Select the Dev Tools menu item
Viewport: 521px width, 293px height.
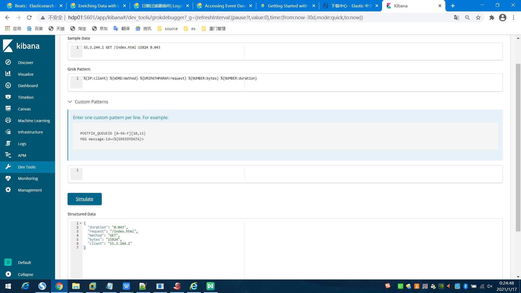27,167
